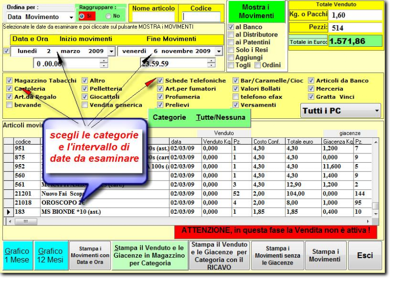Uncheck the Valori Bollati category

tap(236, 89)
